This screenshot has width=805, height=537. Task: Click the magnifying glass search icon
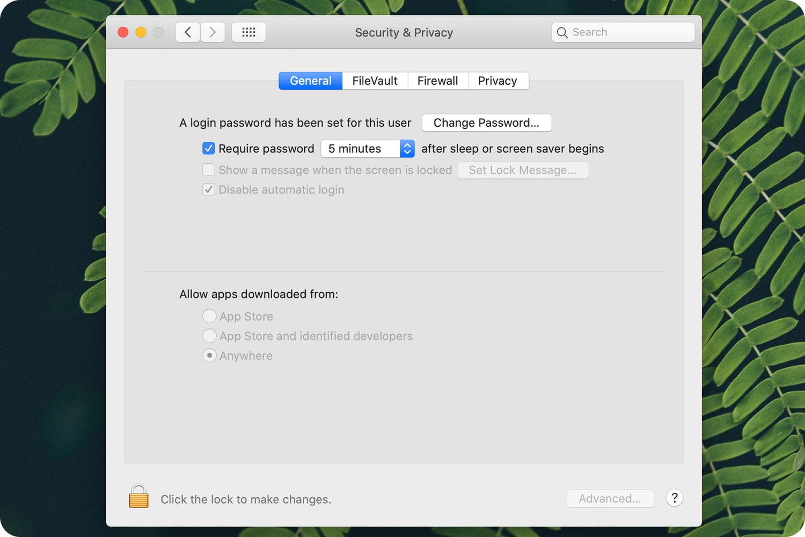coord(562,32)
